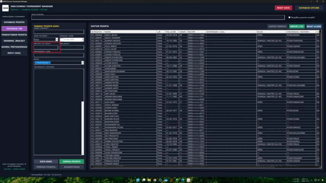This screenshot has height=183, width=326.
Task: Open Drawing_Bracket section
Action: point(14,41)
